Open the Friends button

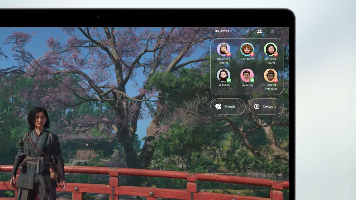coord(228,106)
